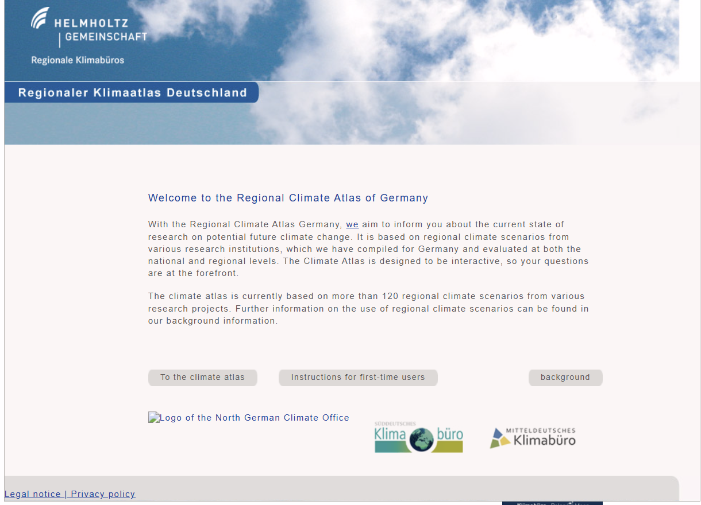Image resolution: width=701 pixels, height=505 pixels.
Task: Open the 'background' page
Action: [565, 377]
